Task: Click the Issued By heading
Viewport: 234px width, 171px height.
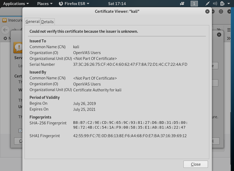Action: 38,72
